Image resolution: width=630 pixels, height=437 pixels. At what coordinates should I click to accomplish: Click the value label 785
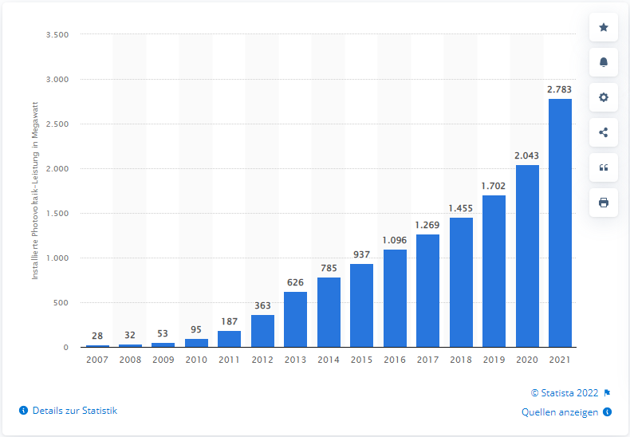pos(329,268)
